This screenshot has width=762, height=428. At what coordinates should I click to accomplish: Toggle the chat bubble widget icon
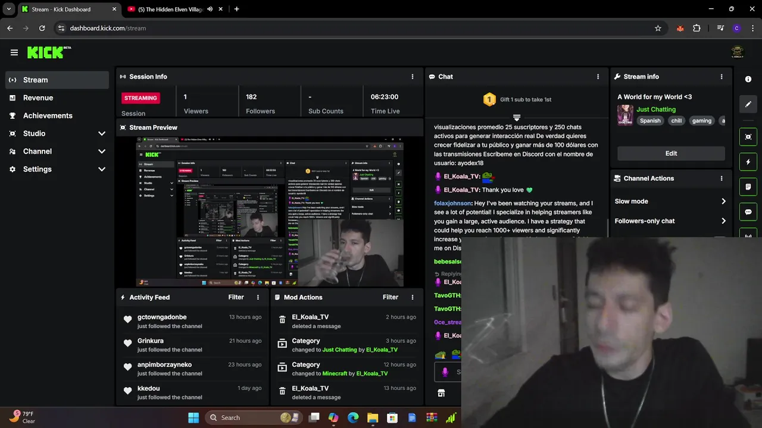pos(748,212)
